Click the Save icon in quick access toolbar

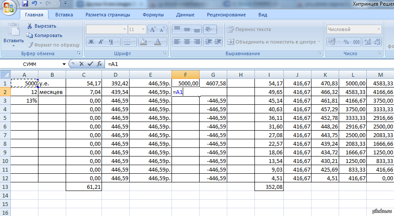(25, 4)
